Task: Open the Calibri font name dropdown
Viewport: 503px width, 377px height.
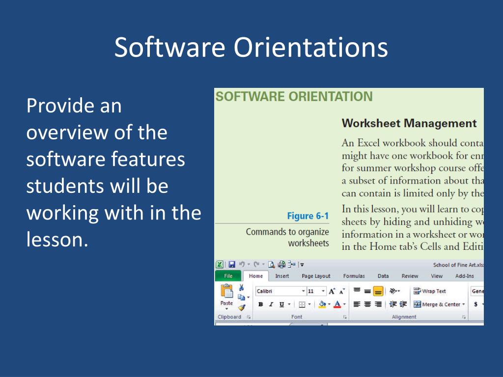Action: (x=303, y=291)
